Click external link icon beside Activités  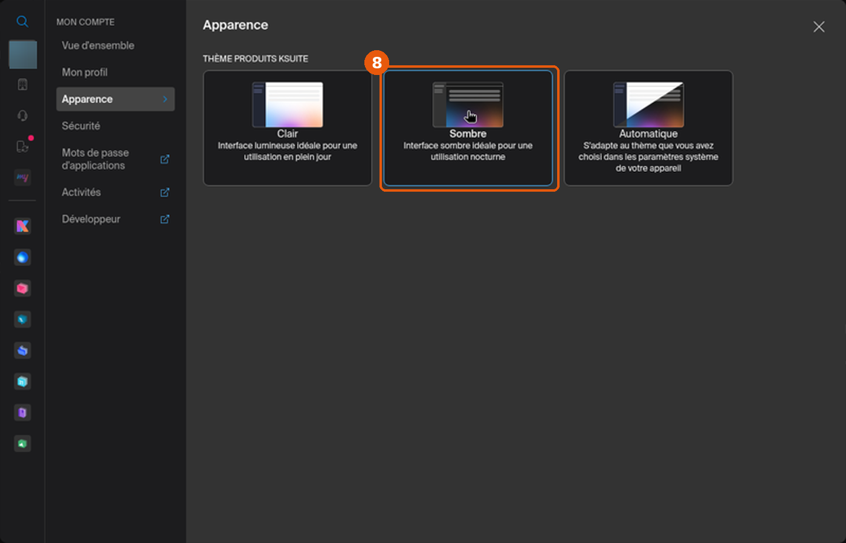pos(164,192)
